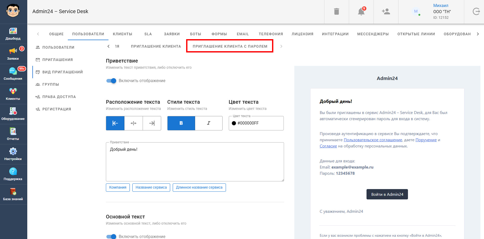Click the add user icon in header
Viewport: 484px width, 239px height.
coord(386,12)
